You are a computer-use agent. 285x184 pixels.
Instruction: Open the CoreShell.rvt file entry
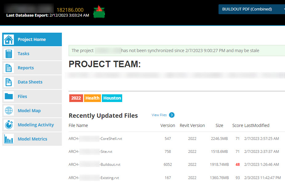pyautogui.click(x=95, y=139)
